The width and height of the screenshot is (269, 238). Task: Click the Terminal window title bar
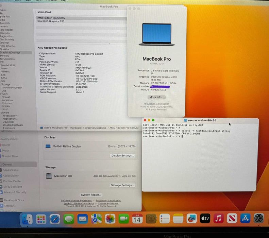(200, 120)
